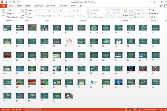Image resolution: width=167 pixels, height=111 pixels.
Task: Toggle Strikethrough formatting
Action: coord(48,16)
